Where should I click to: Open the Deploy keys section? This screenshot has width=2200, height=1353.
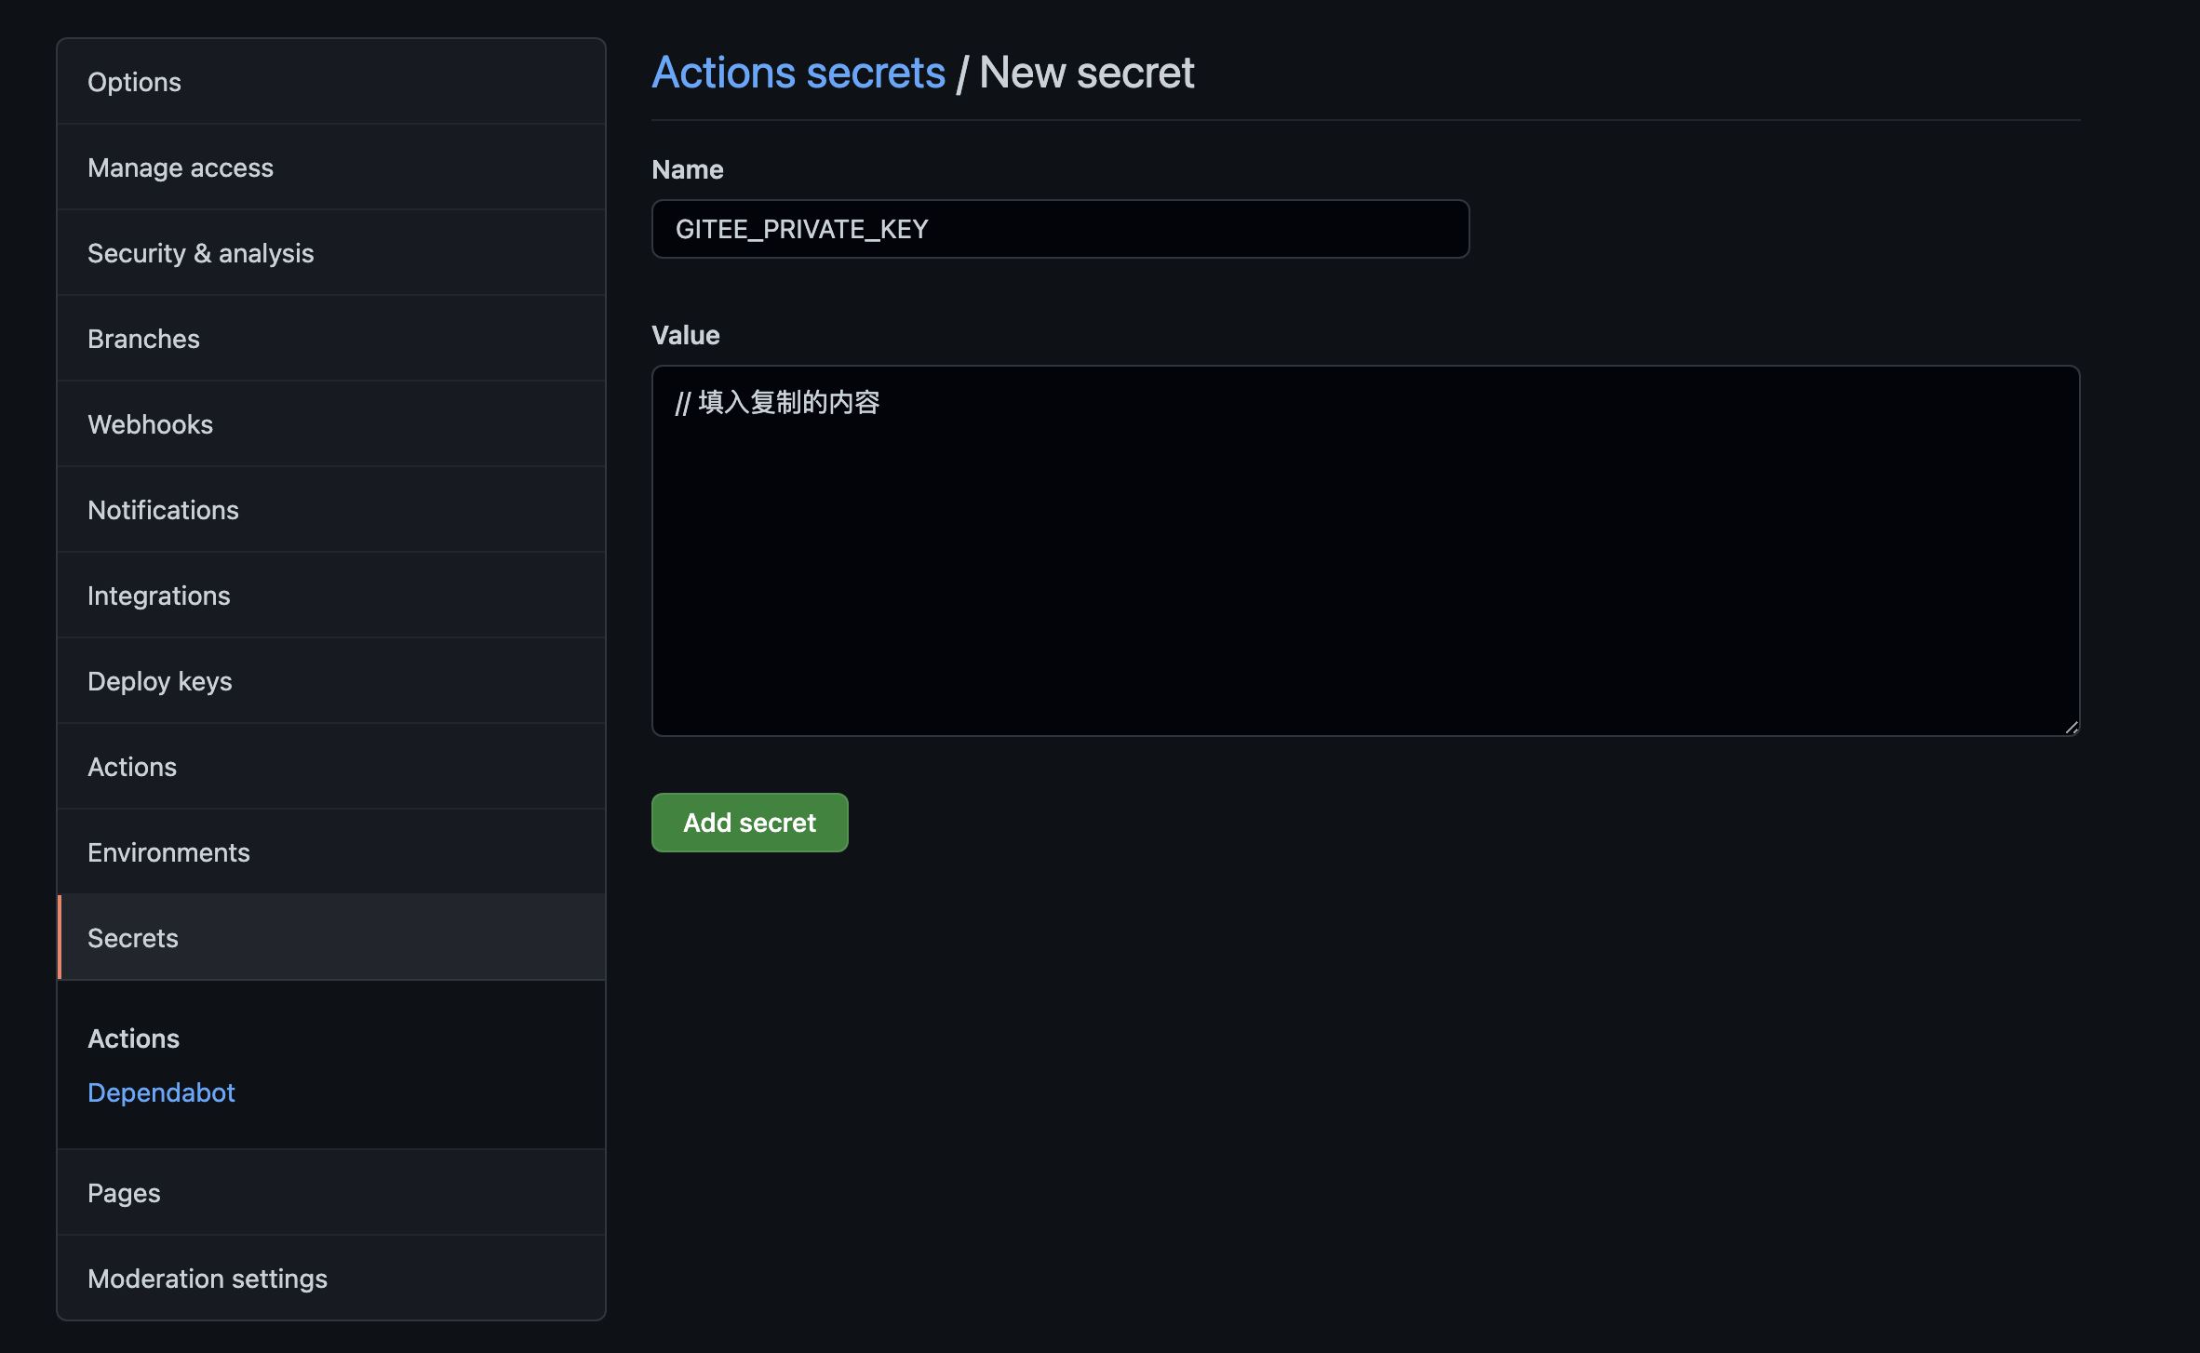160,681
